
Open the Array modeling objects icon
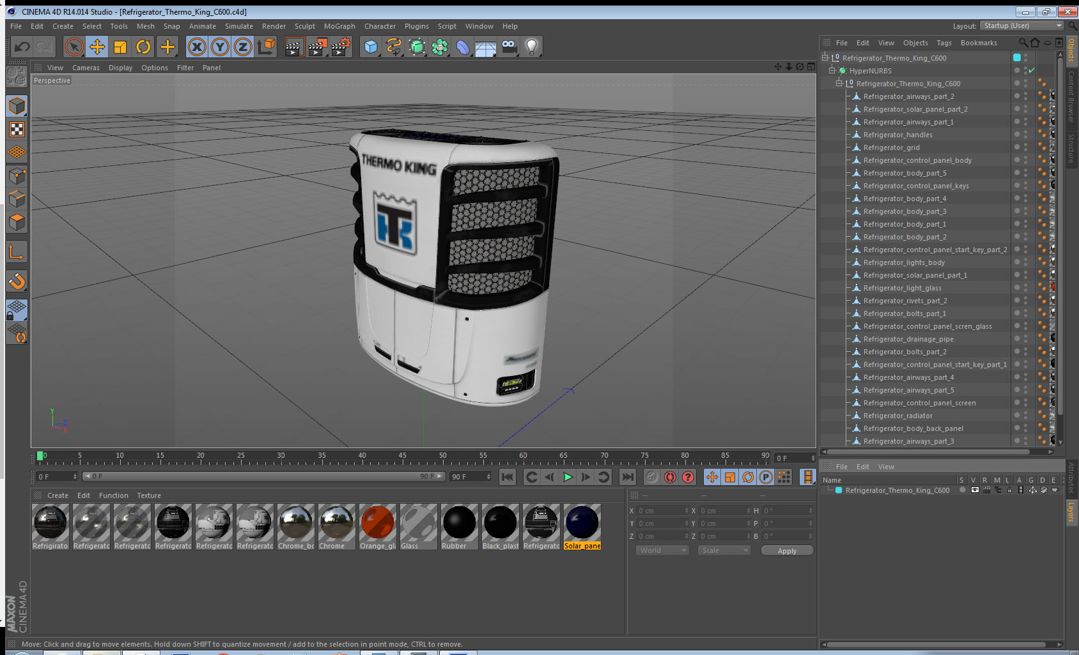pyautogui.click(x=440, y=47)
